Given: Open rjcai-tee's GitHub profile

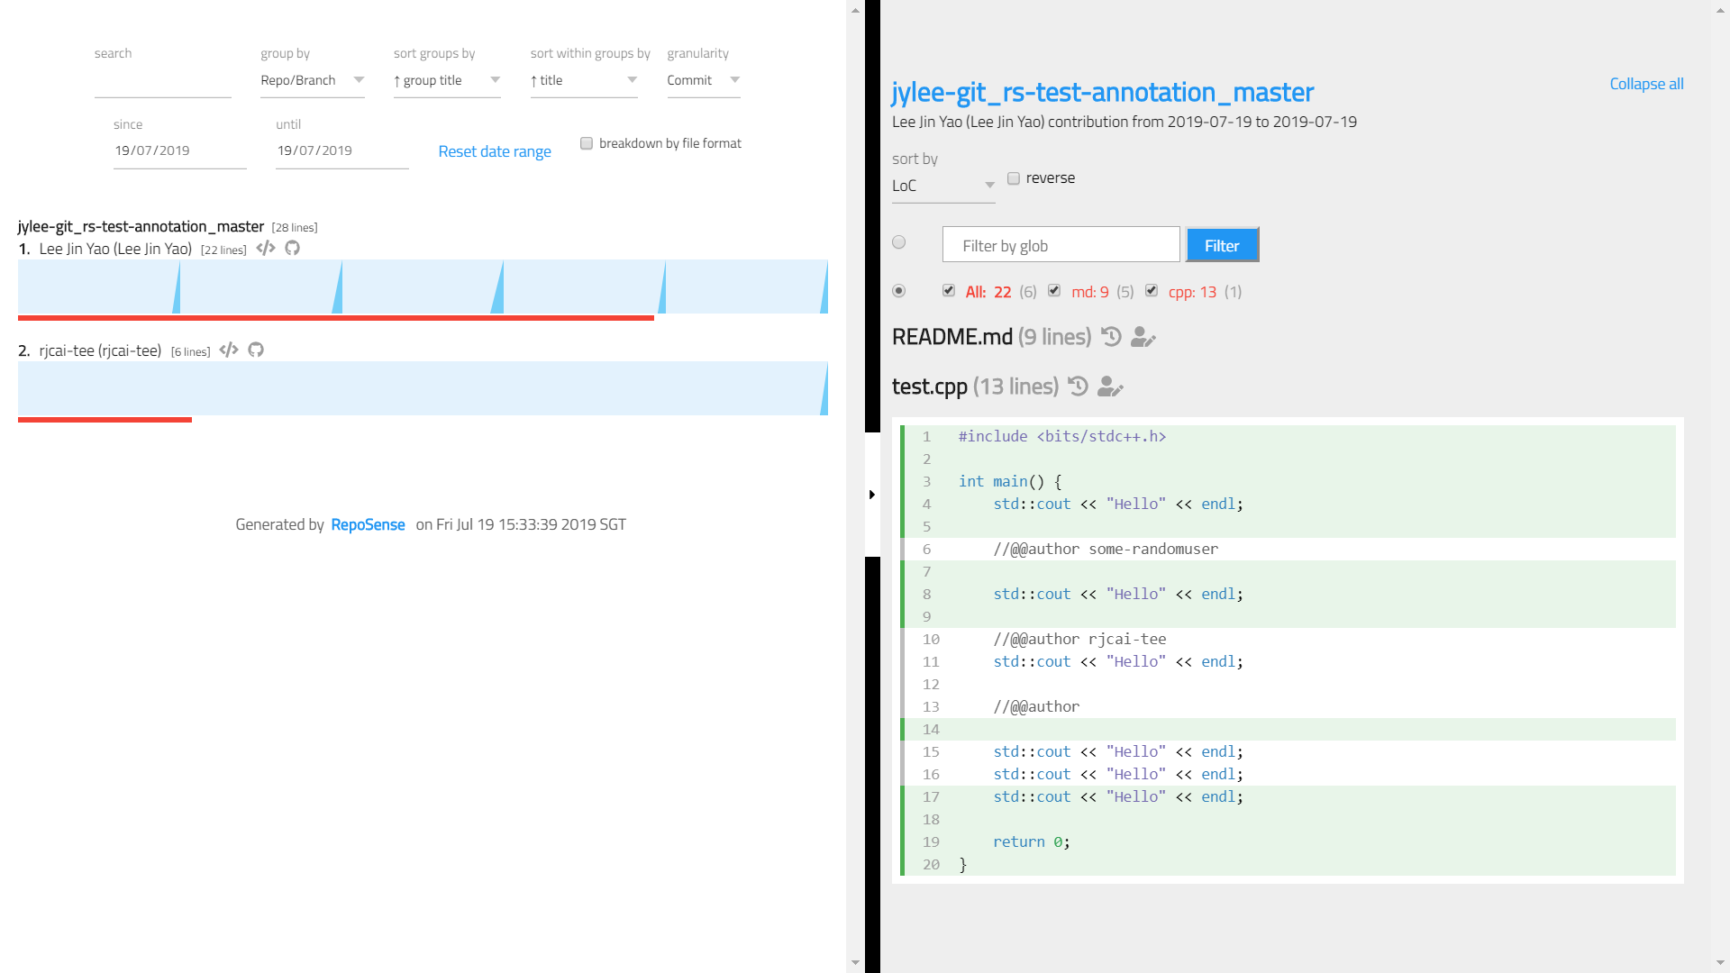Looking at the screenshot, I should coord(255,350).
